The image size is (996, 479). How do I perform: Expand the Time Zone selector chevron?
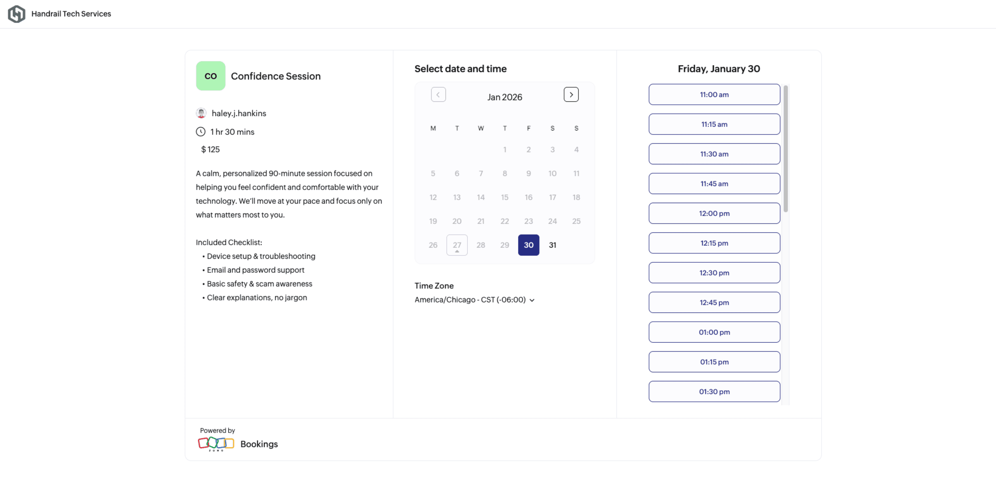[x=533, y=300]
